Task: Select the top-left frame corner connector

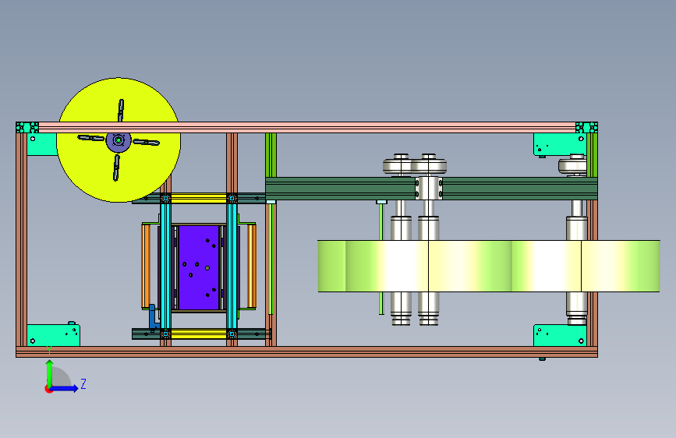Action: pyautogui.click(x=27, y=127)
